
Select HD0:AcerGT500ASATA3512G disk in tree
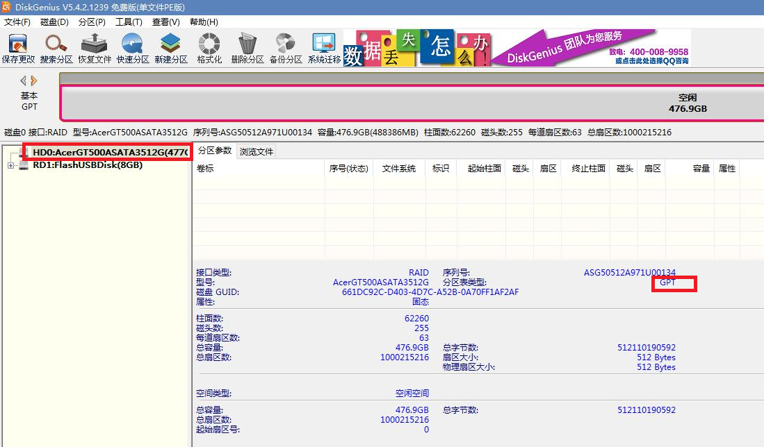(x=110, y=152)
